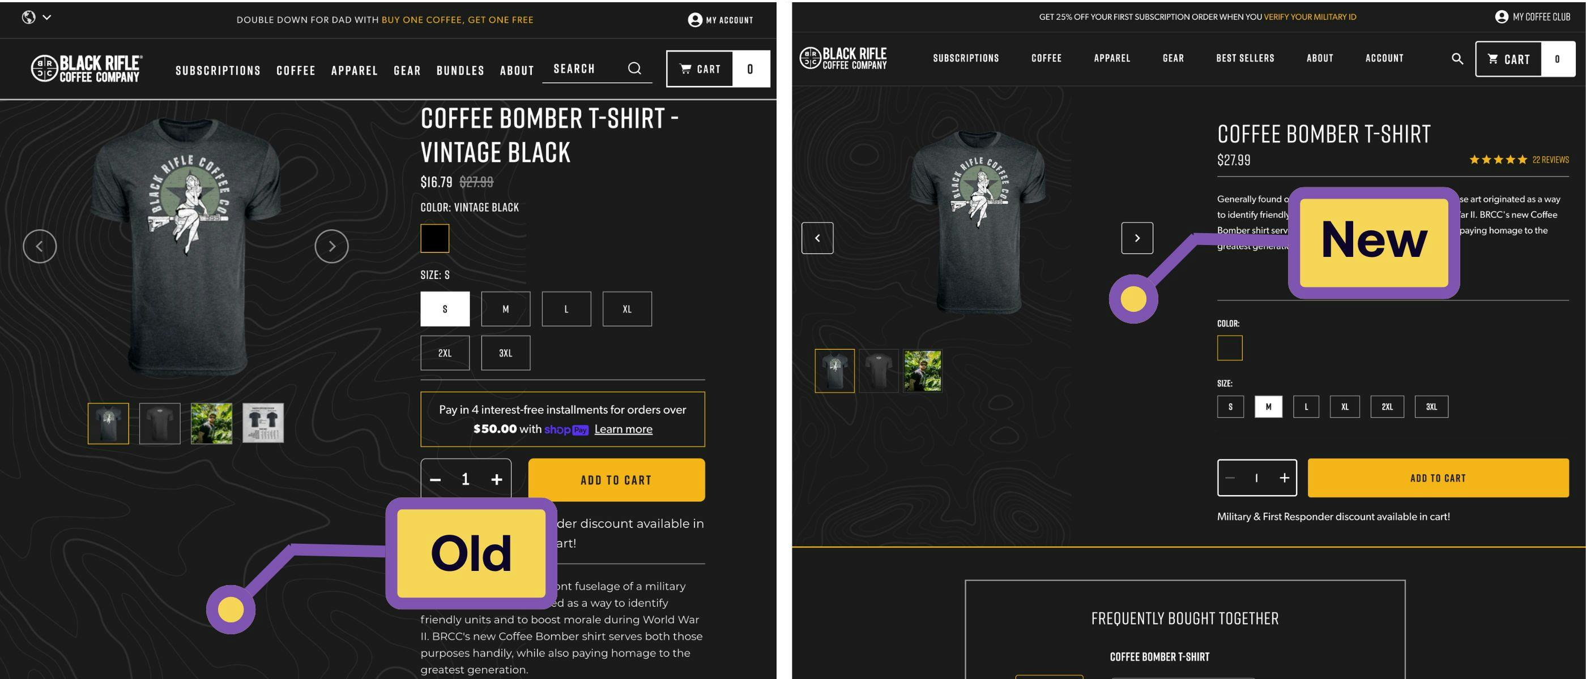Click the Add to Cart button in the old layout

click(616, 480)
